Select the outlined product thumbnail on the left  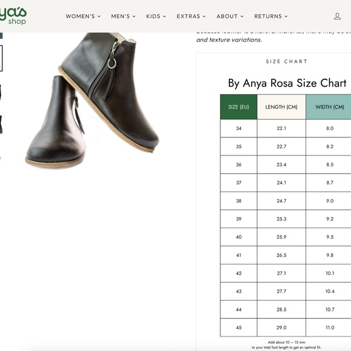(1, 59)
